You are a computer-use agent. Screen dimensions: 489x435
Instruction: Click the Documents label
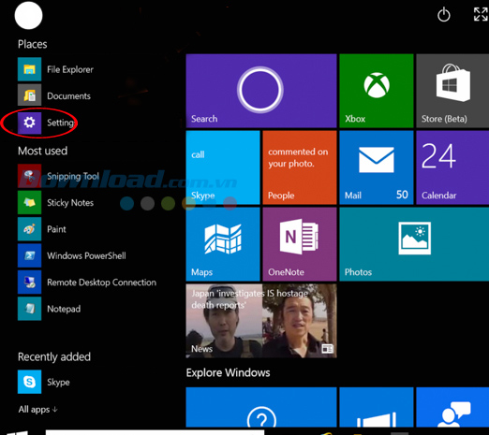[x=68, y=95]
